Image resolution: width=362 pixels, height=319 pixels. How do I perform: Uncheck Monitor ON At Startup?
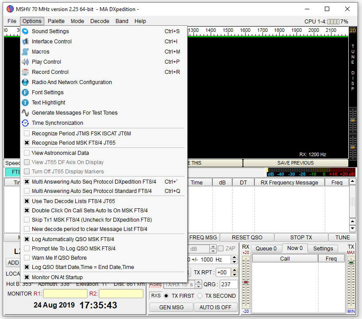tap(27, 277)
